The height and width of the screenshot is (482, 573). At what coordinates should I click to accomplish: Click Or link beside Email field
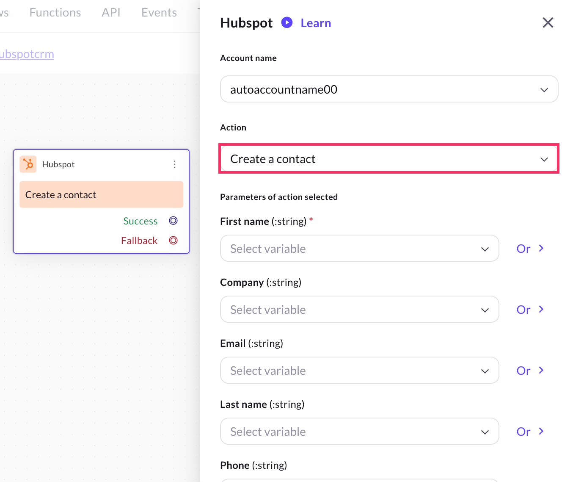tap(523, 371)
